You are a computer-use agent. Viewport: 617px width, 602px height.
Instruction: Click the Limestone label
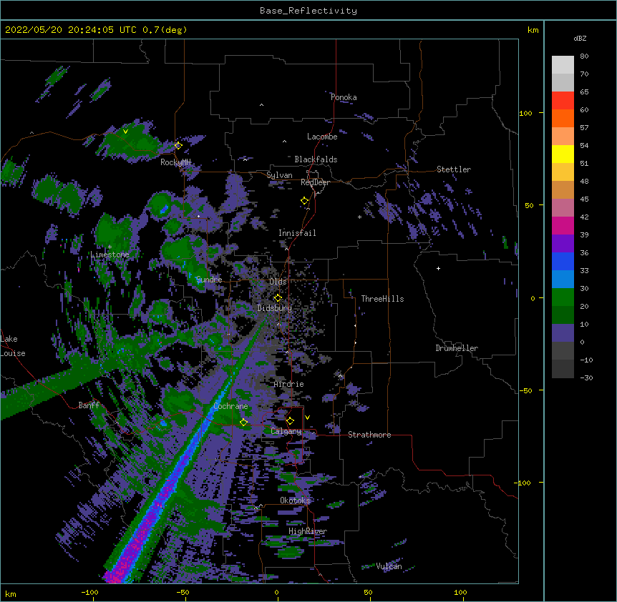(110, 255)
